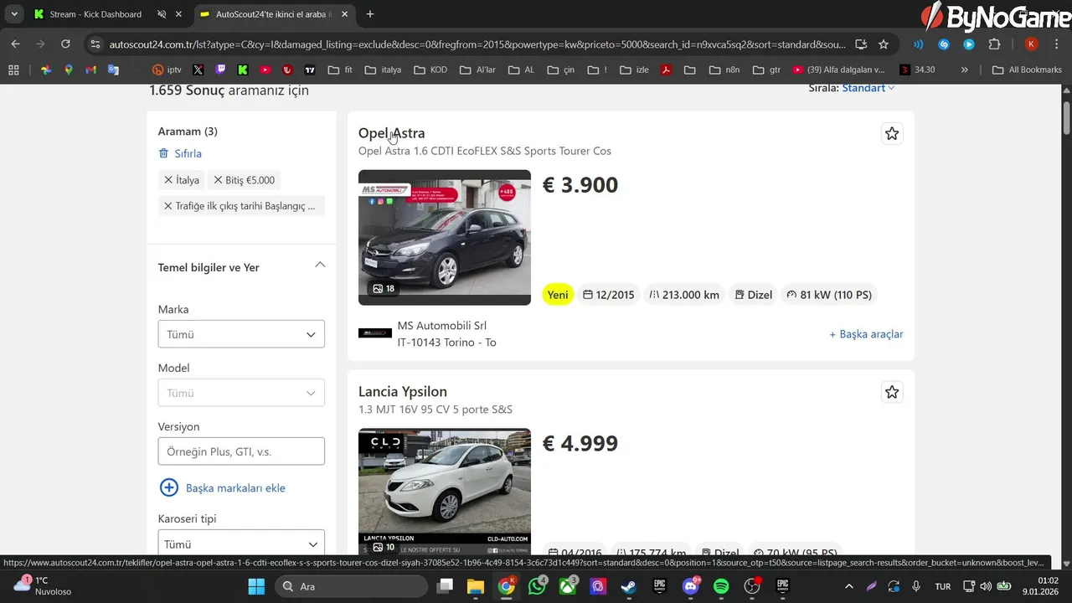
Task: Click the Başka markaları ekle link
Action: 235,488
